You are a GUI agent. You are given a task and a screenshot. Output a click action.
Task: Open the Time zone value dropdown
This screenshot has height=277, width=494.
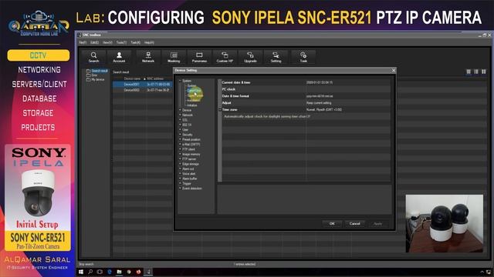pyautogui.click(x=347, y=109)
